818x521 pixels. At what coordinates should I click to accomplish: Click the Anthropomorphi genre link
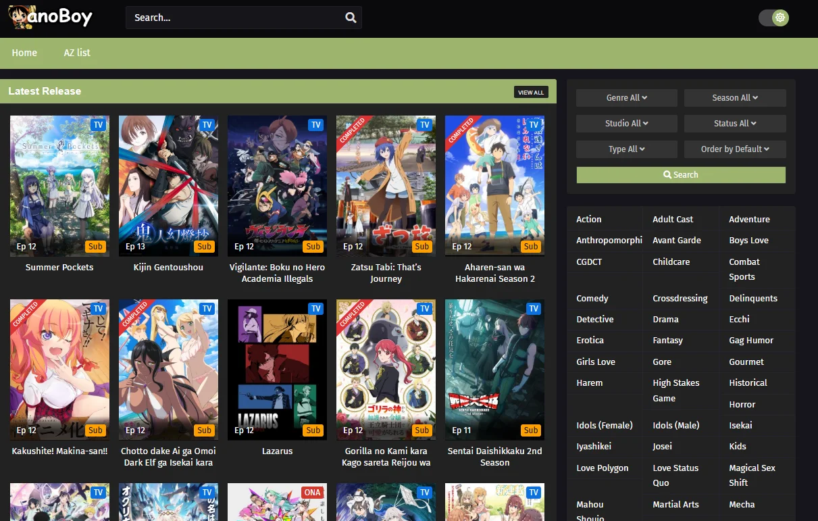pyautogui.click(x=609, y=241)
